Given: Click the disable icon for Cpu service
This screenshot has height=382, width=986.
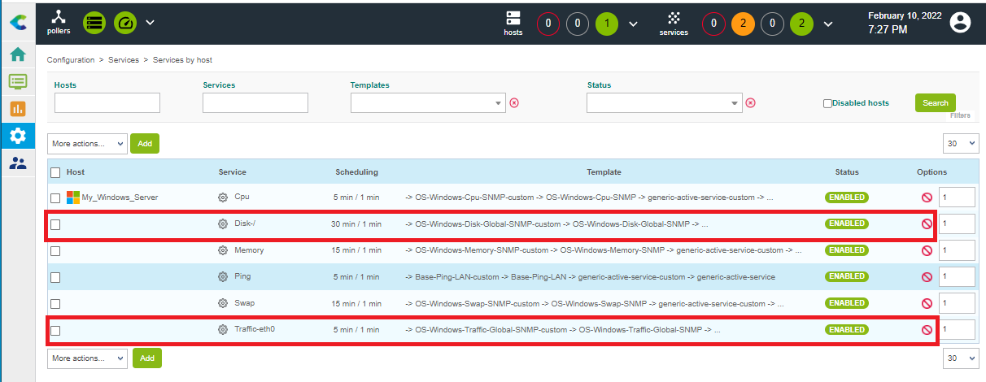Looking at the screenshot, I should (x=926, y=198).
